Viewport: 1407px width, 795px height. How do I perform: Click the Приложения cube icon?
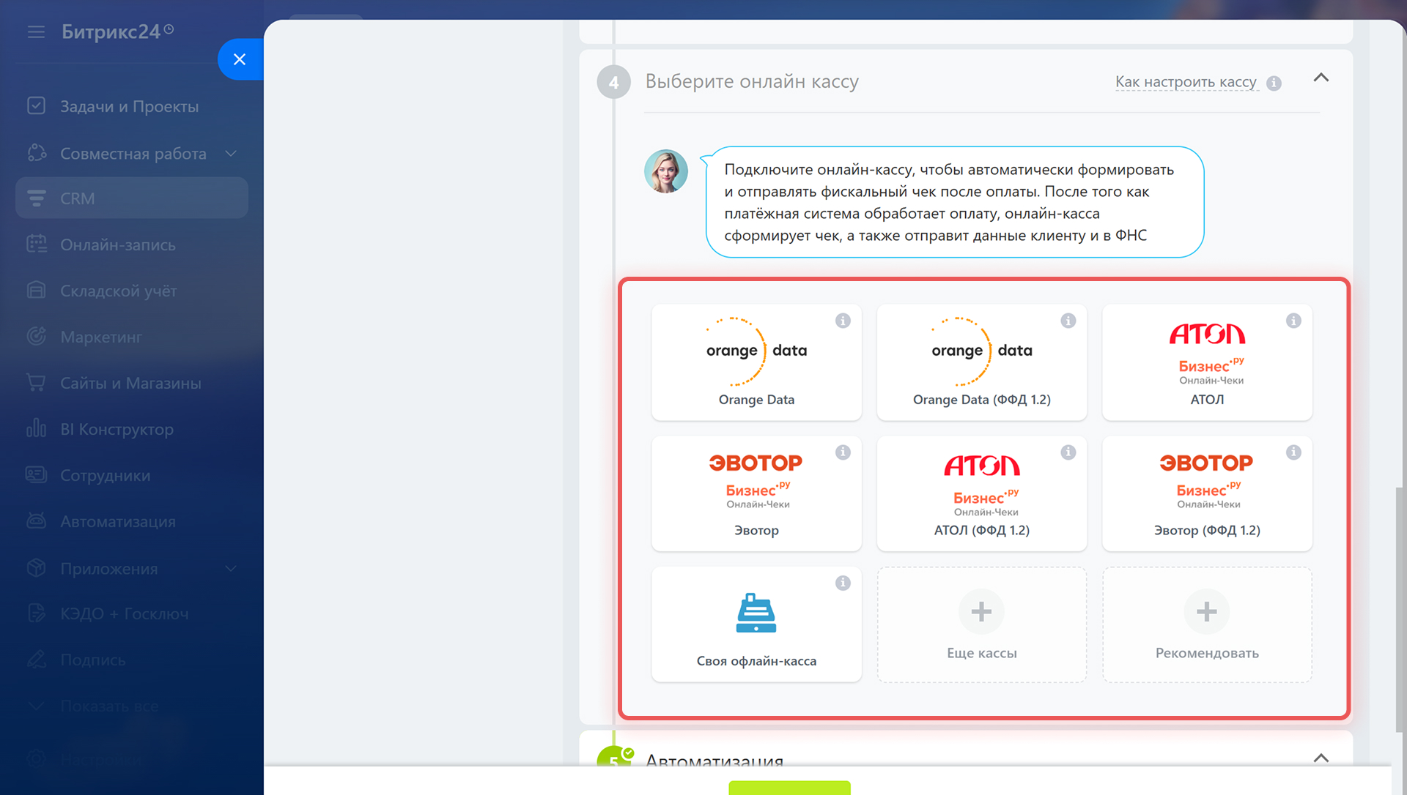pyautogui.click(x=36, y=567)
